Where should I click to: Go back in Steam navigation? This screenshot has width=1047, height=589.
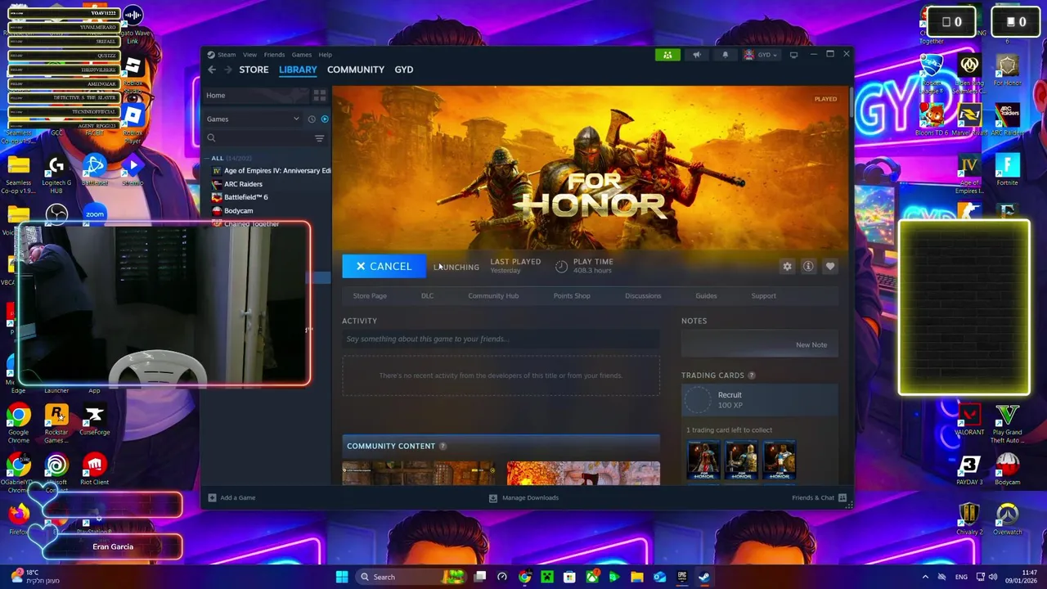pos(212,70)
